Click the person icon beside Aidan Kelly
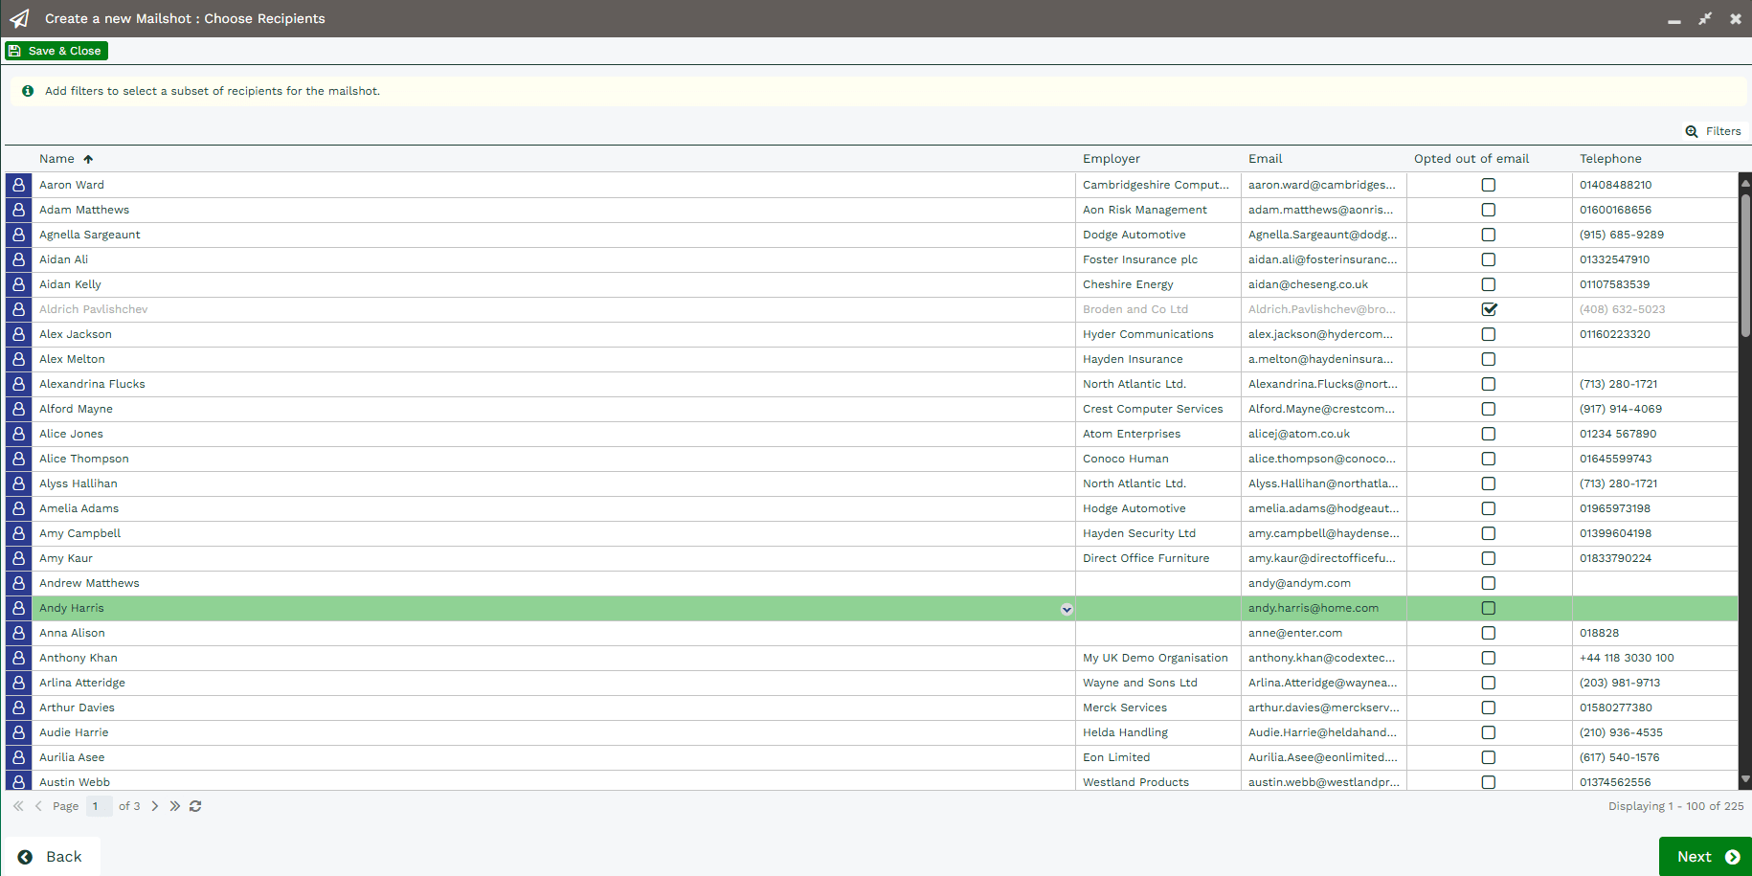 (x=18, y=284)
